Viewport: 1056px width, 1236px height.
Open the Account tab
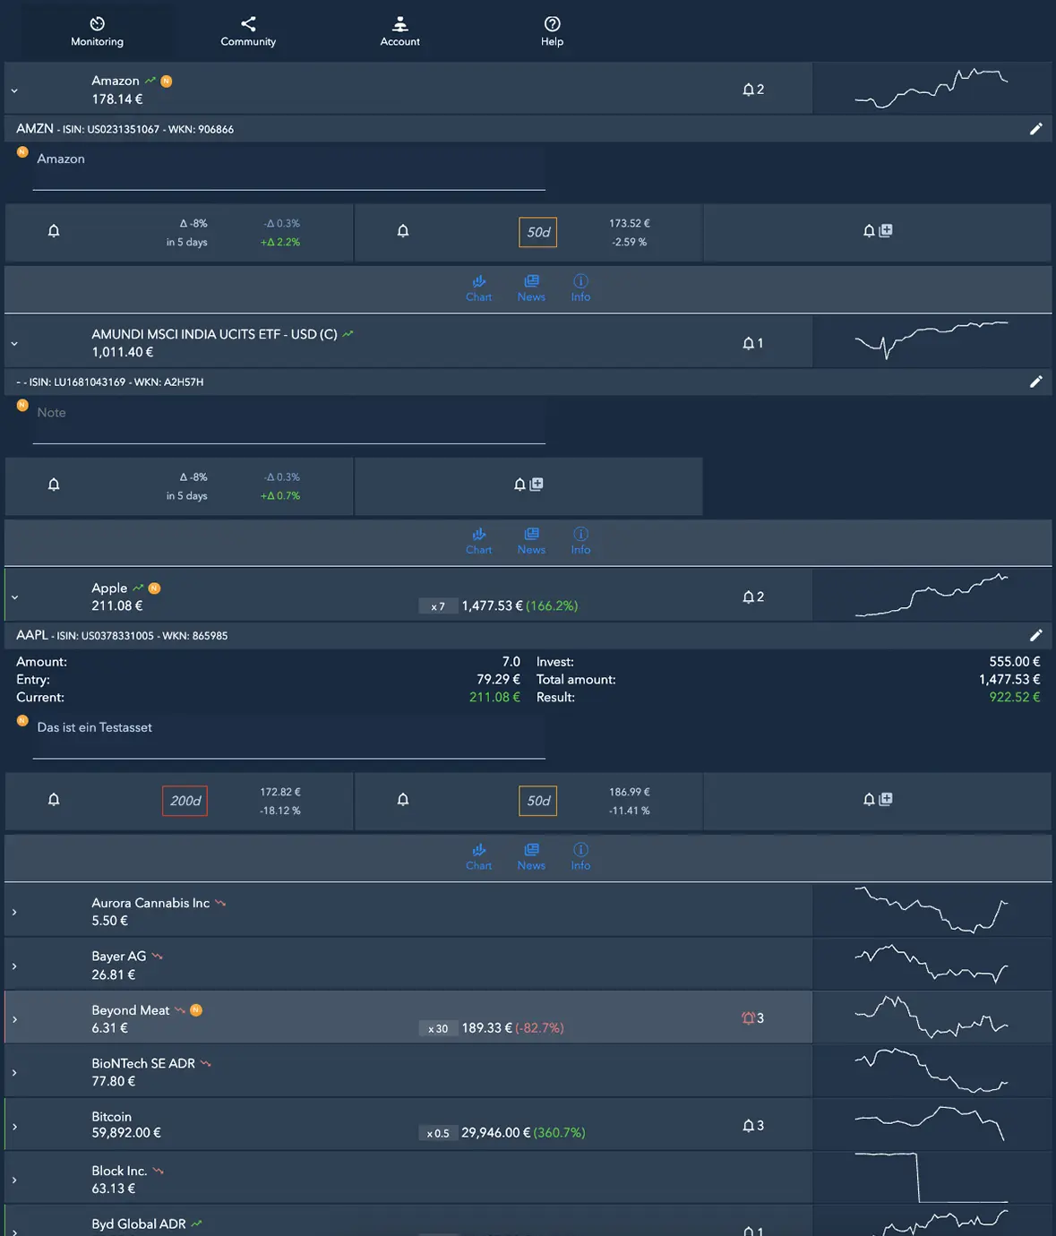click(x=399, y=31)
